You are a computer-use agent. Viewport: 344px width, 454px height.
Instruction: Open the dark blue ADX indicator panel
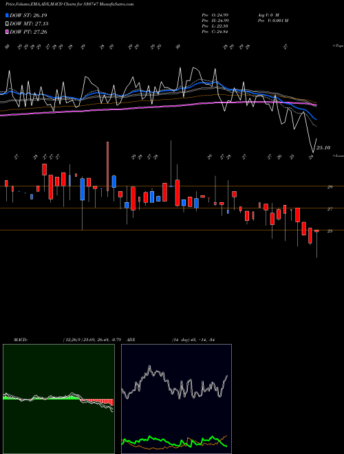tap(176, 399)
